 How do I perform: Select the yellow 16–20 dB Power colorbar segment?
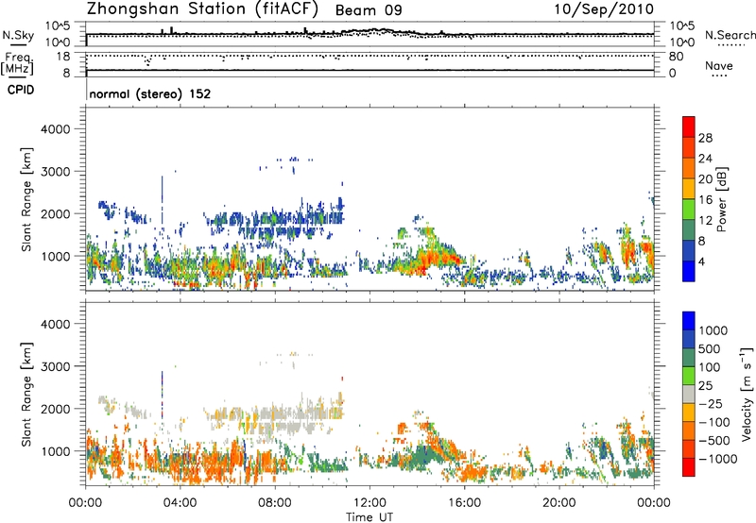689,189
